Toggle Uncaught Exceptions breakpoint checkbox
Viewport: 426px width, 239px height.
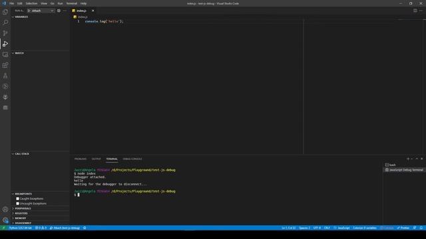click(x=17, y=204)
